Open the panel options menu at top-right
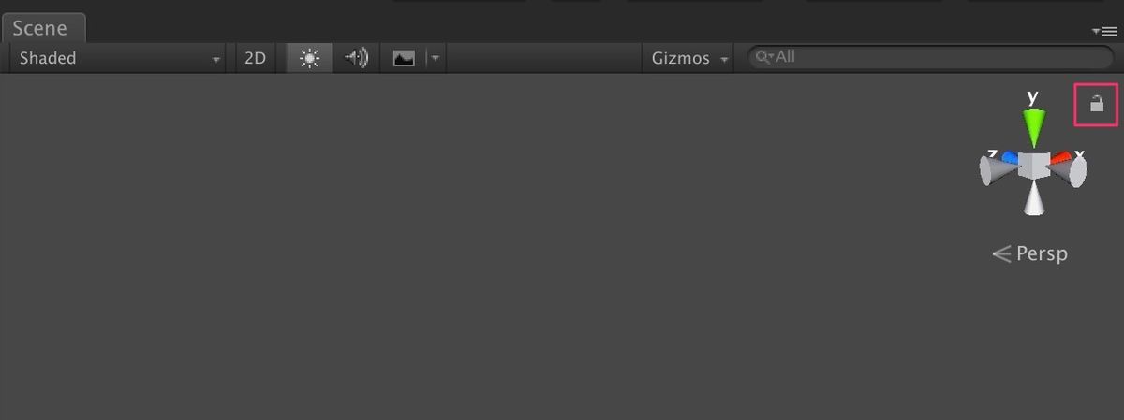 (1104, 31)
